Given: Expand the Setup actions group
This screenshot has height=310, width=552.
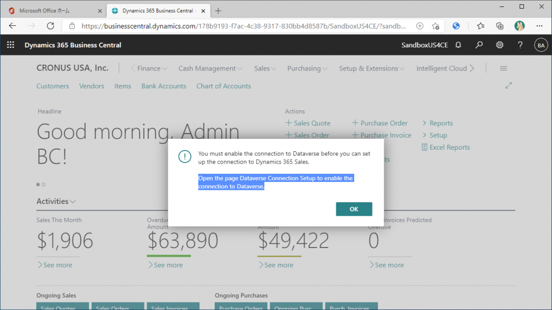Looking at the screenshot, I should pyautogui.click(x=434, y=135).
